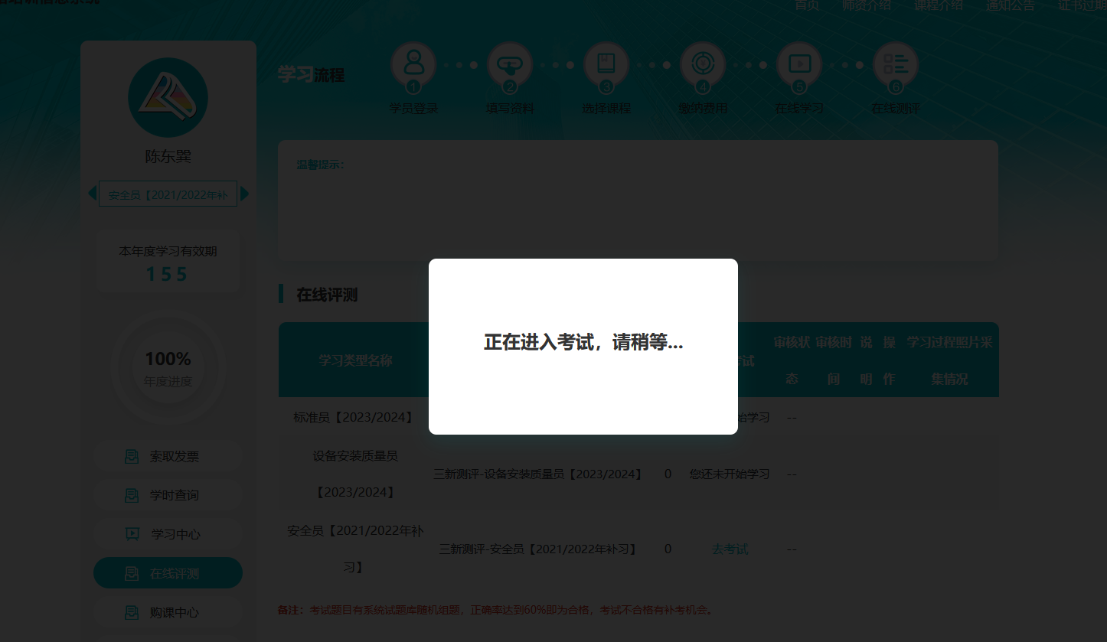Click the icon beside 在线评测 sidebar item
1107x642 pixels.
[132, 573]
